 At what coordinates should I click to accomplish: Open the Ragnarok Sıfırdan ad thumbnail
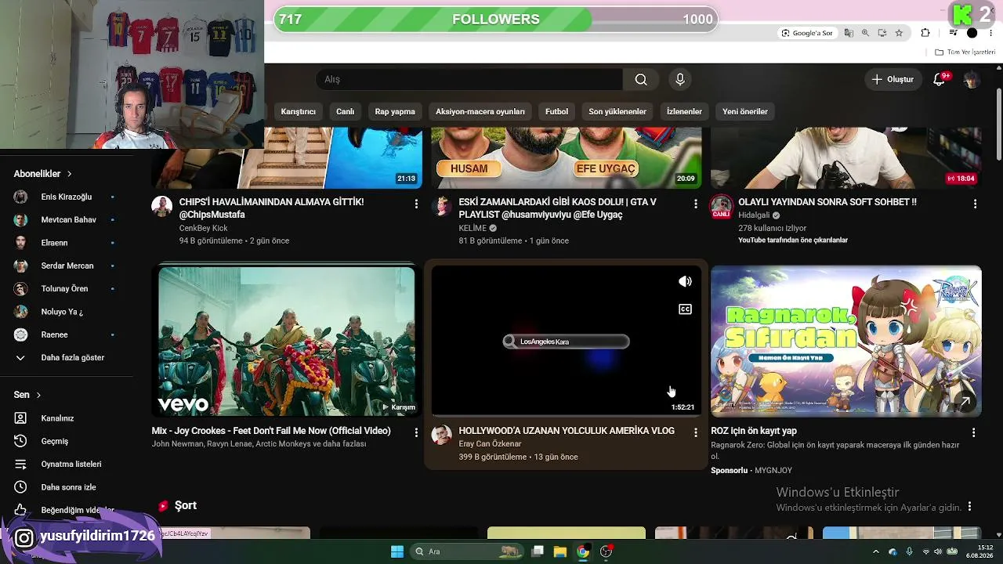pos(846,341)
